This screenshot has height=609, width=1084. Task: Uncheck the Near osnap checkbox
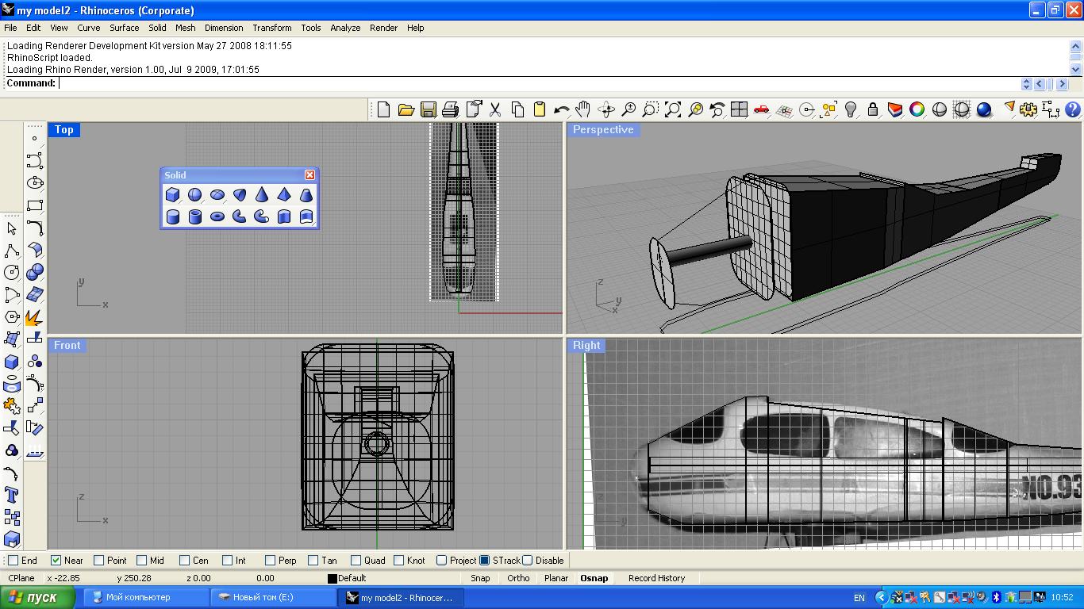tap(56, 561)
